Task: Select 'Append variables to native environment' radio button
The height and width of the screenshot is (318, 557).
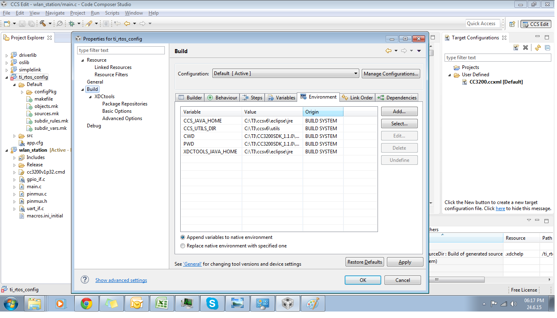Action: tap(183, 237)
